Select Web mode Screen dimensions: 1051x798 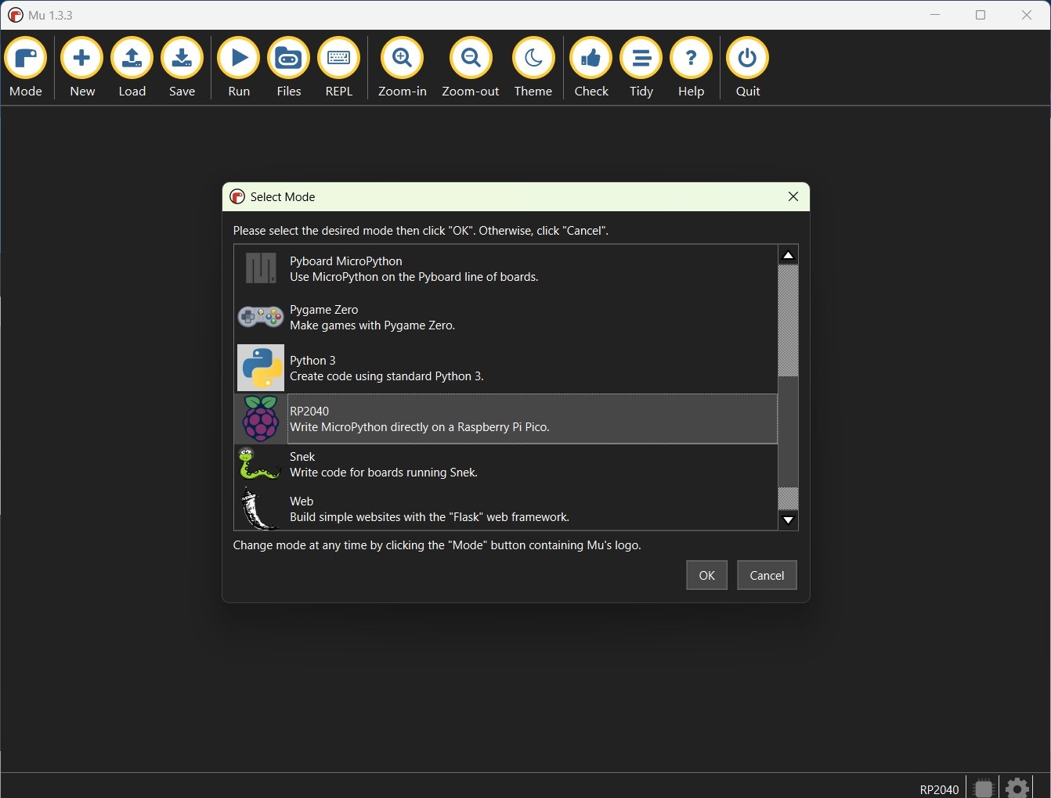[506, 509]
